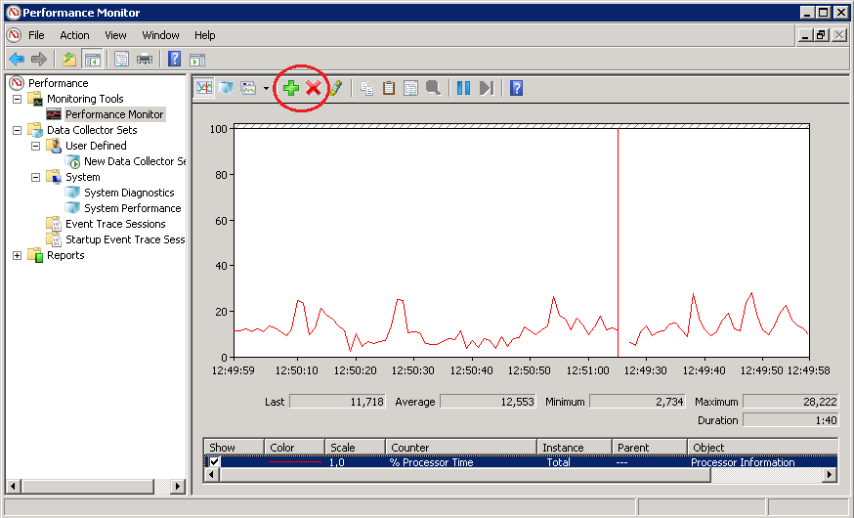Select Data Collector Sets folder
854x518 pixels.
tap(92, 130)
